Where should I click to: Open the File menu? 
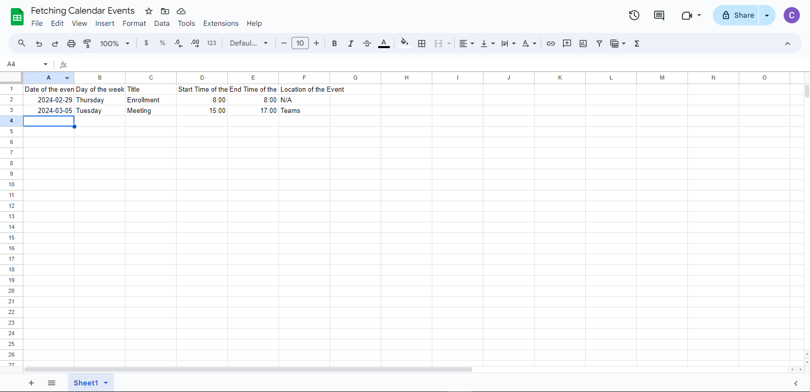37,23
